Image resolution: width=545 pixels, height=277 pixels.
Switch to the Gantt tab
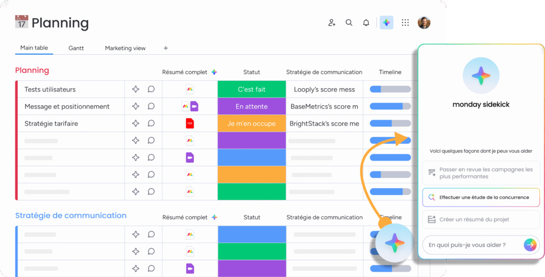(x=76, y=48)
